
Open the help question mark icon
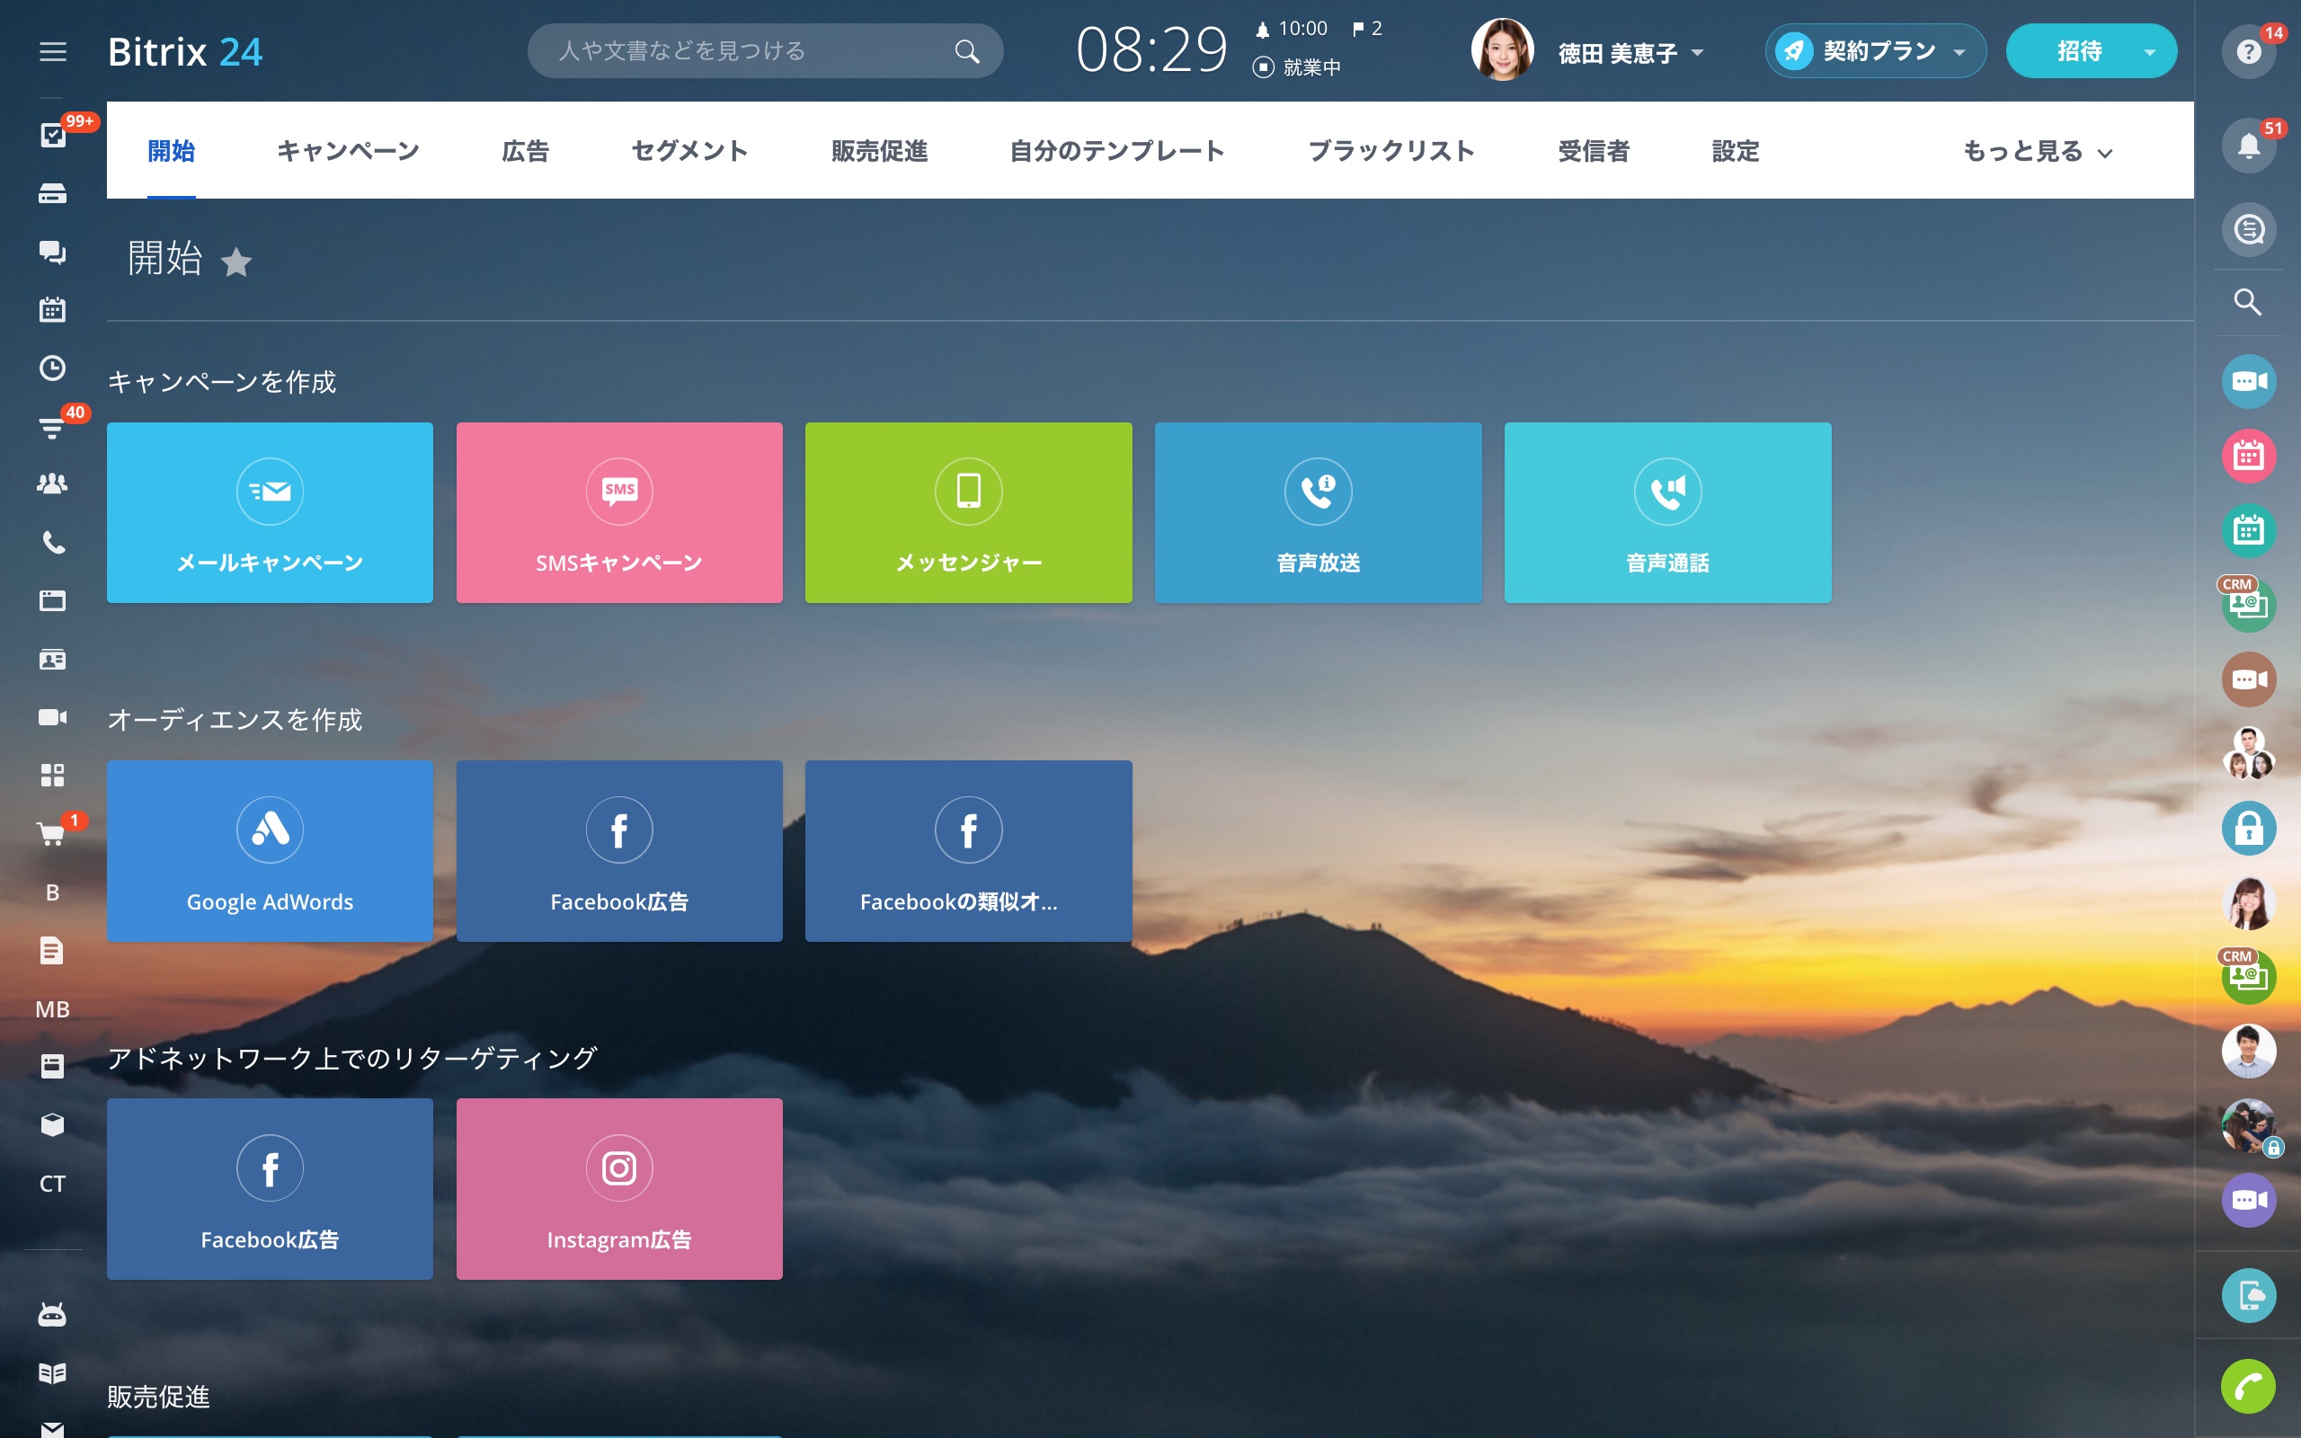2248,51
